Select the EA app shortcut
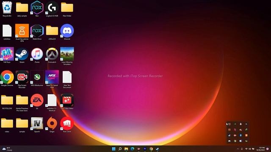 [x=37, y=102]
